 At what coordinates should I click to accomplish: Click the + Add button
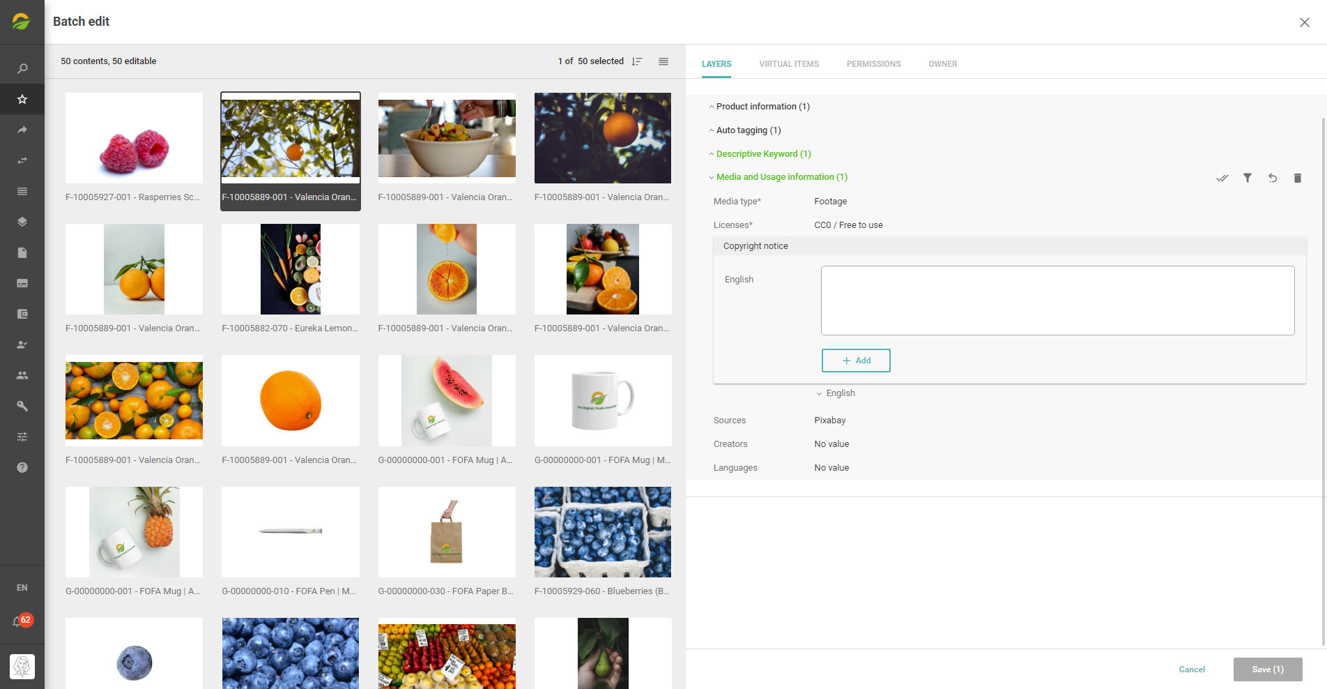point(856,361)
